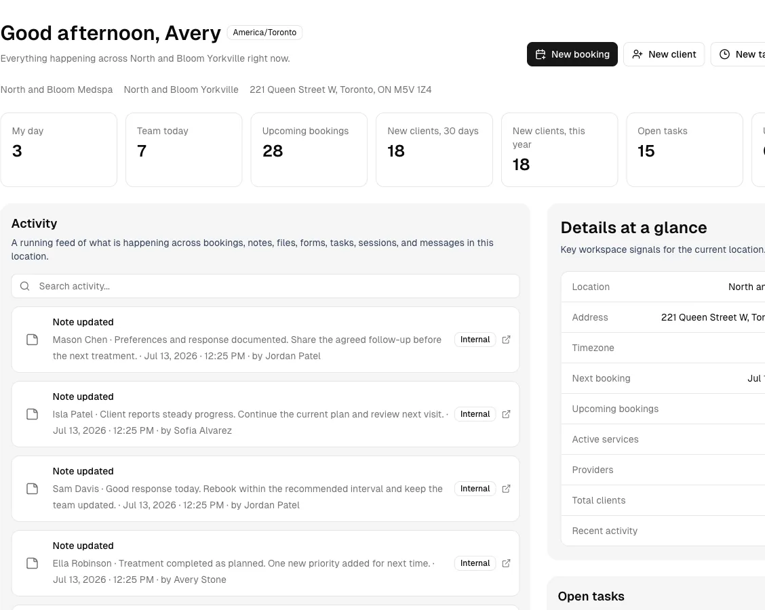
Task: Click the 221 Queen Street W address text
Action: pyautogui.click(x=340, y=89)
